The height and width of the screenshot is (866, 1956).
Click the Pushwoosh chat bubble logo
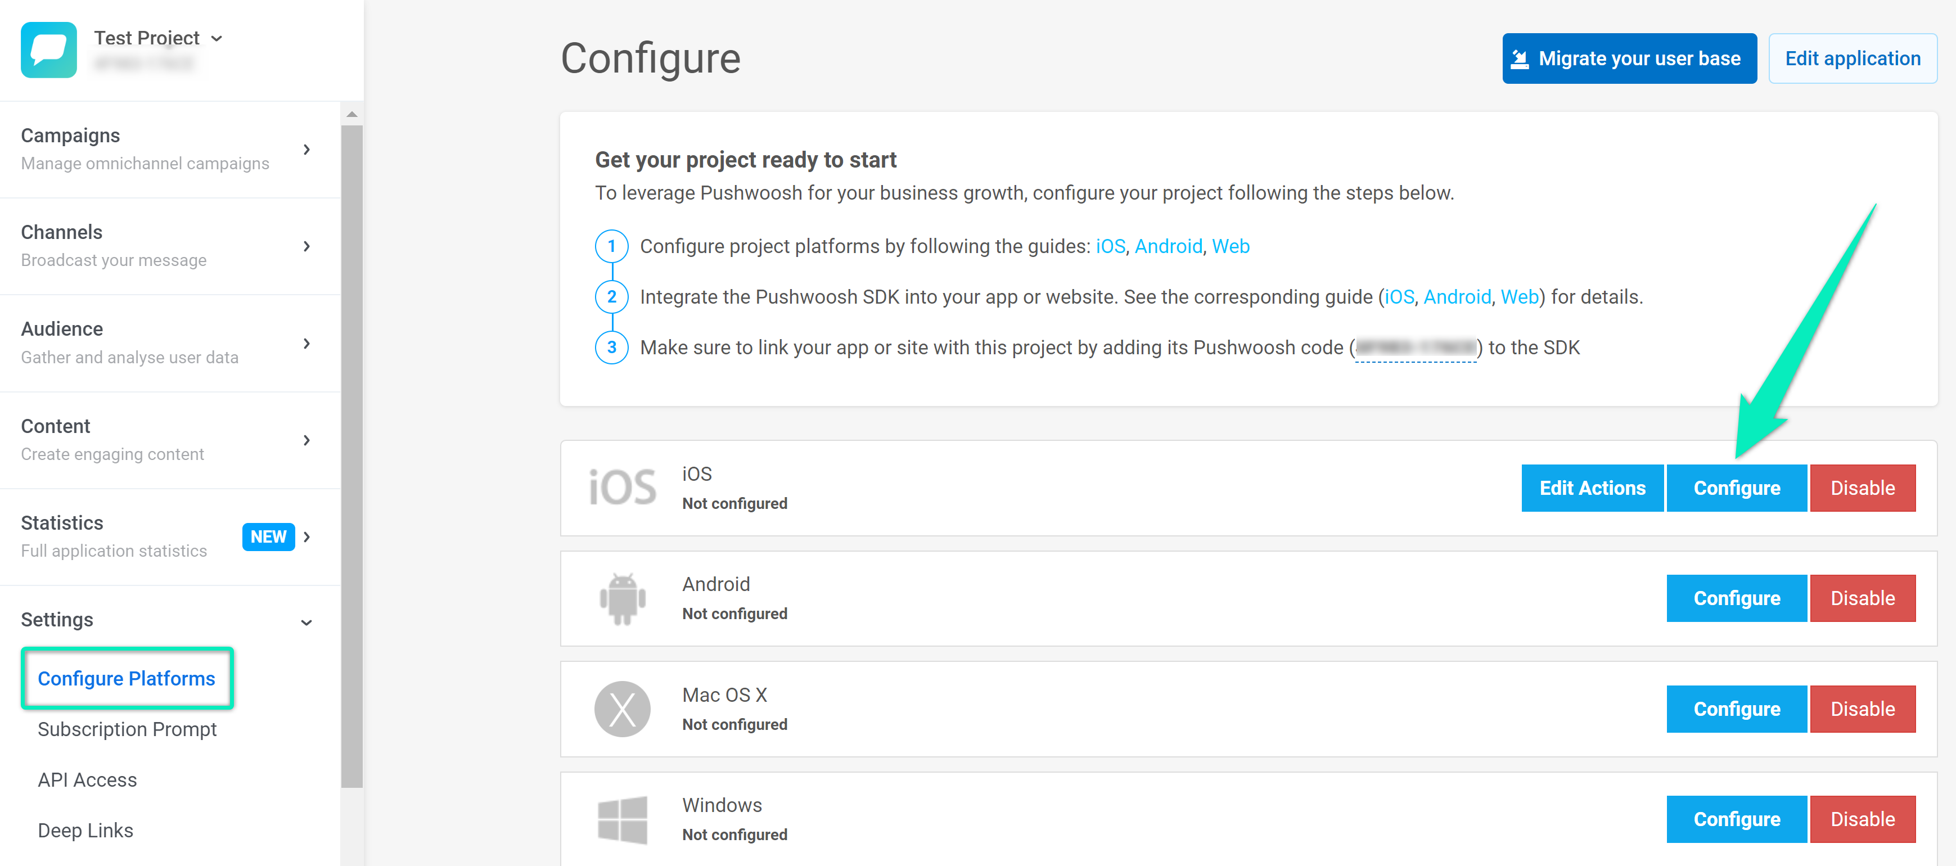tap(48, 50)
